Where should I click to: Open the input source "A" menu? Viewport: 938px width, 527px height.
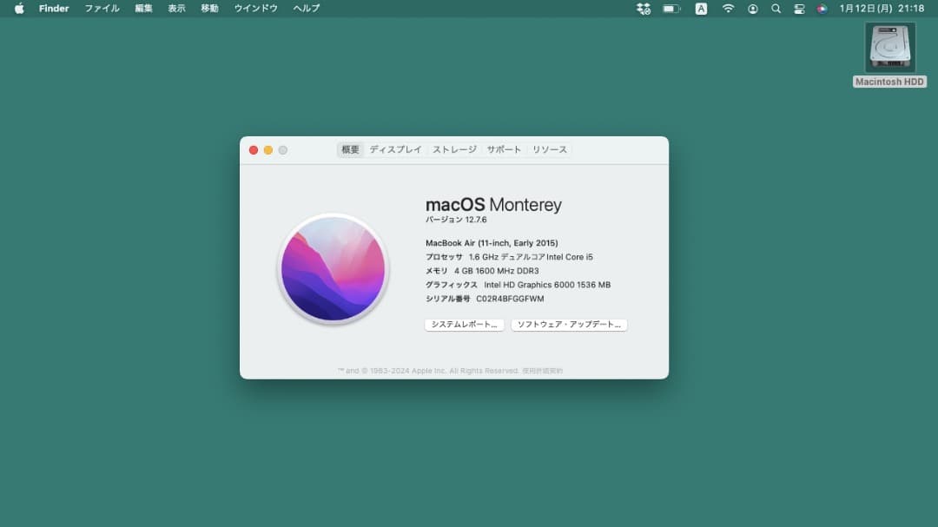pyautogui.click(x=701, y=9)
